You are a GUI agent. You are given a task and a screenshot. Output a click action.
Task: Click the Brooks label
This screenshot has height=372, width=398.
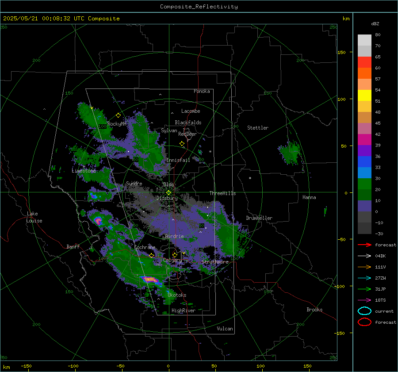(x=314, y=310)
